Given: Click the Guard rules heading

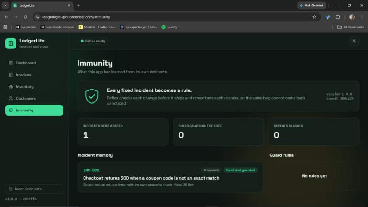Looking at the screenshot, I should [x=281, y=155].
